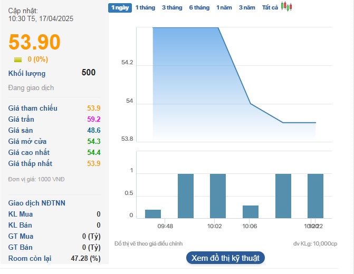The height and width of the screenshot is (274, 354).
Task: Click the large 53.90 current price
Action: click(x=35, y=42)
